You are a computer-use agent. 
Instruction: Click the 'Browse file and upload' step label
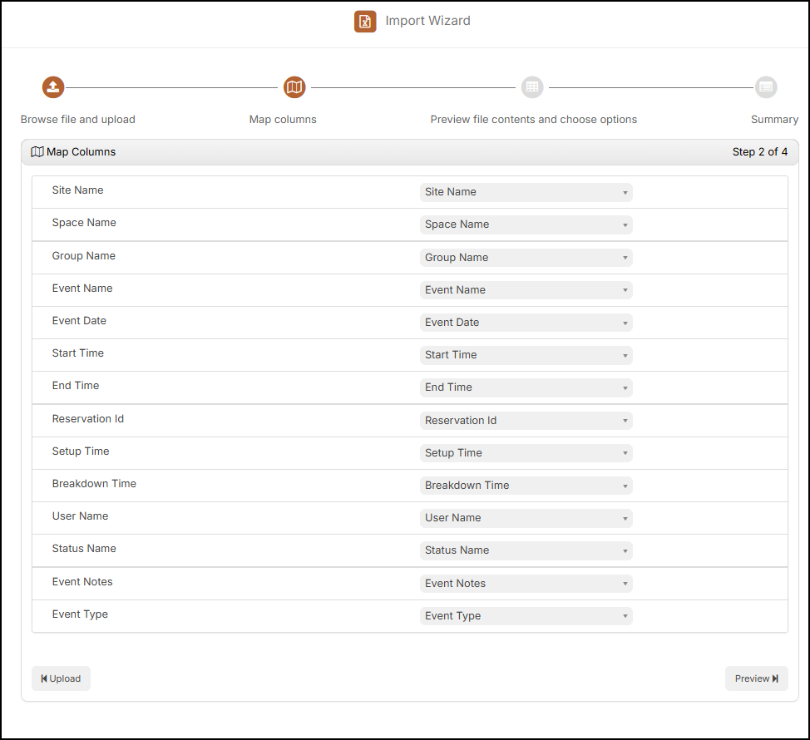tap(78, 119)
